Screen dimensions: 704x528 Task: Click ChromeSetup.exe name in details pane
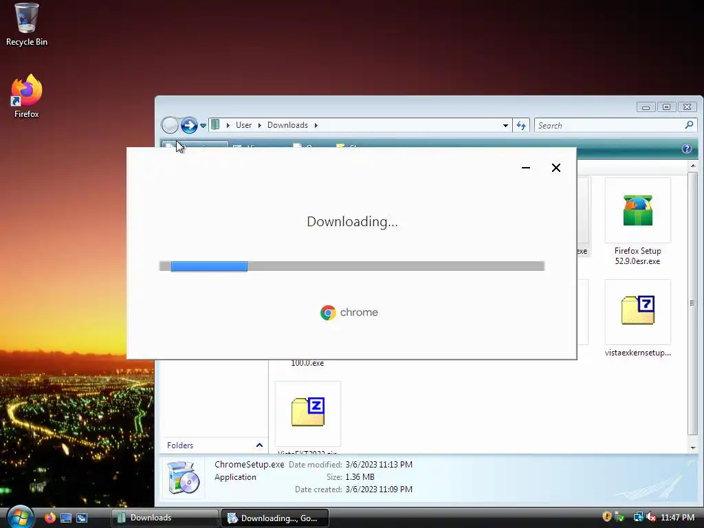point(249,464)
